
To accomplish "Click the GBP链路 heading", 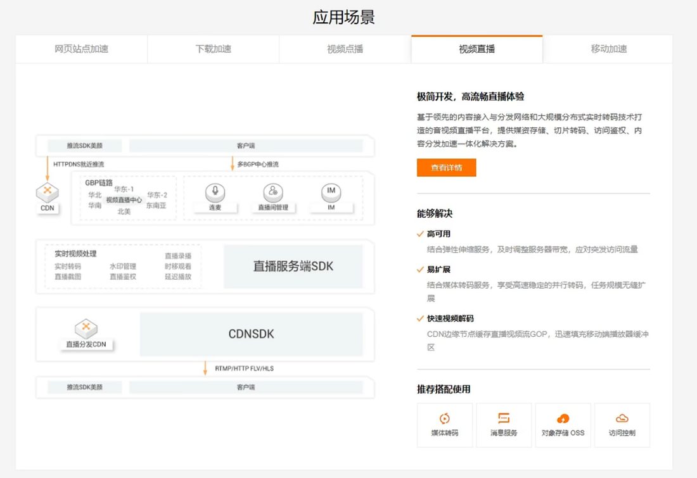I will click(99, 182).
